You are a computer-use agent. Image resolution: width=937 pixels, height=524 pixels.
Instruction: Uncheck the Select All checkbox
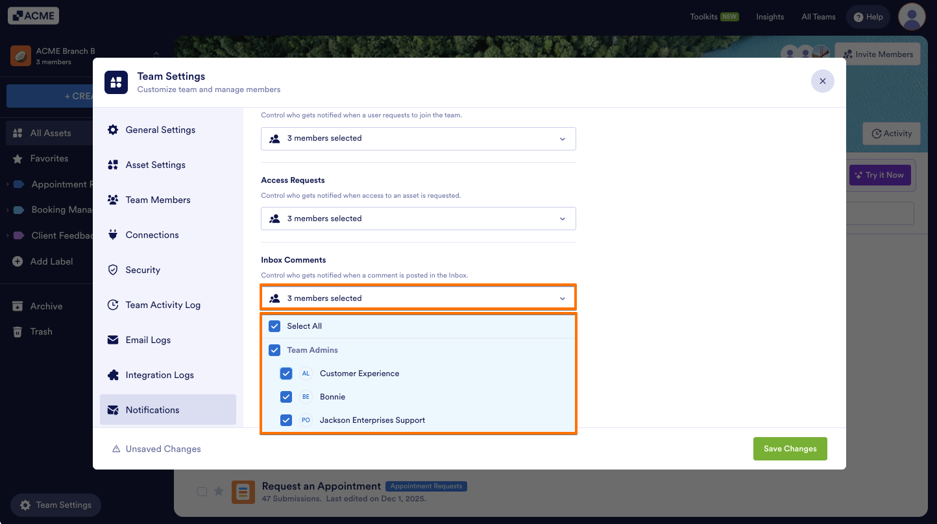pos(274,326)
